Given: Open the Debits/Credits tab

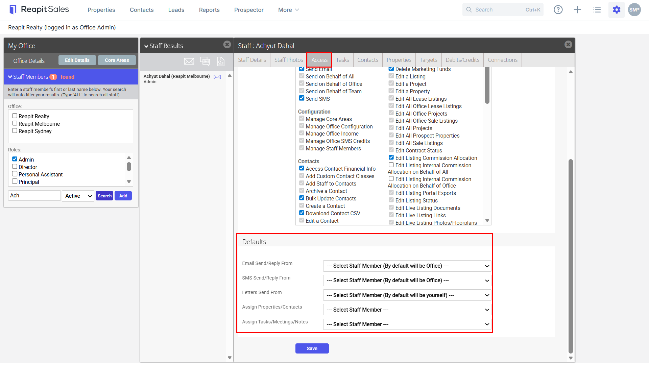Looking at the screenshot, I should point(462,60).
